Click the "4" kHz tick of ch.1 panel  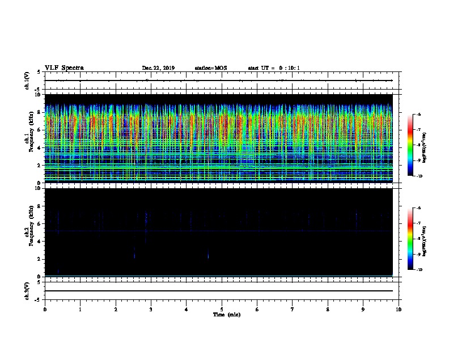[x=40, y=148]
